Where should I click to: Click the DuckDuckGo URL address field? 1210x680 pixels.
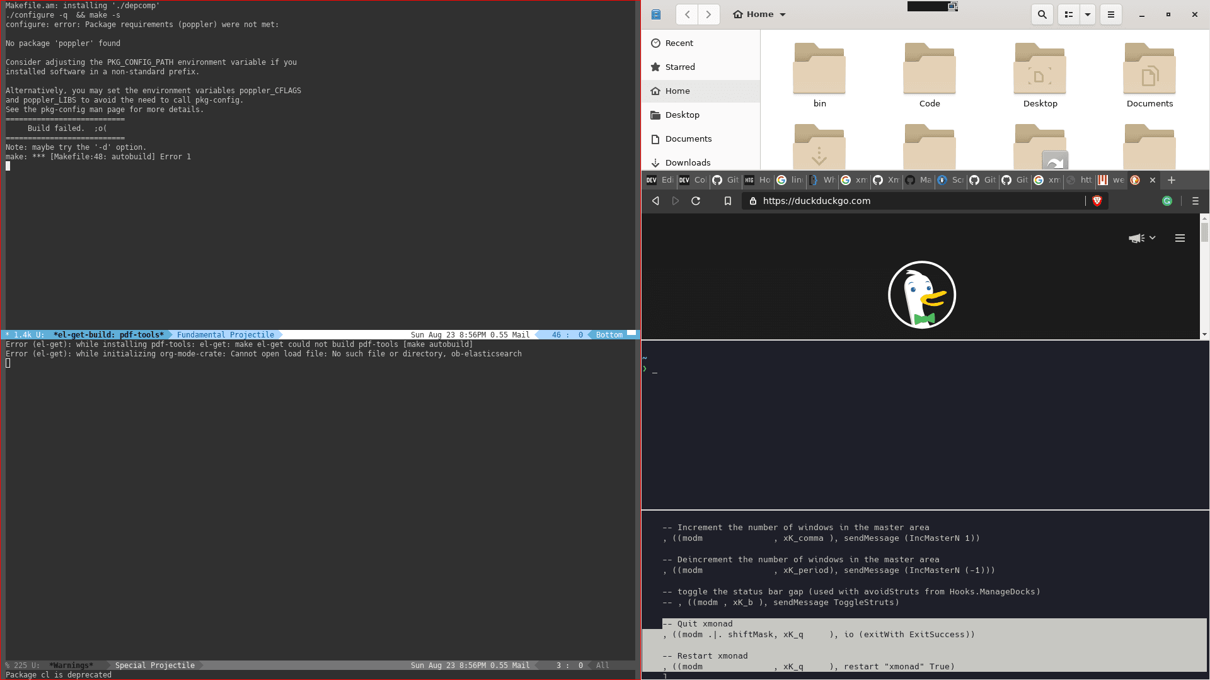point(914,201)
